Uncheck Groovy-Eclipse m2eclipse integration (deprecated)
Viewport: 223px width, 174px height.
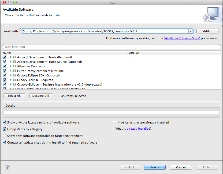[5, 84]
